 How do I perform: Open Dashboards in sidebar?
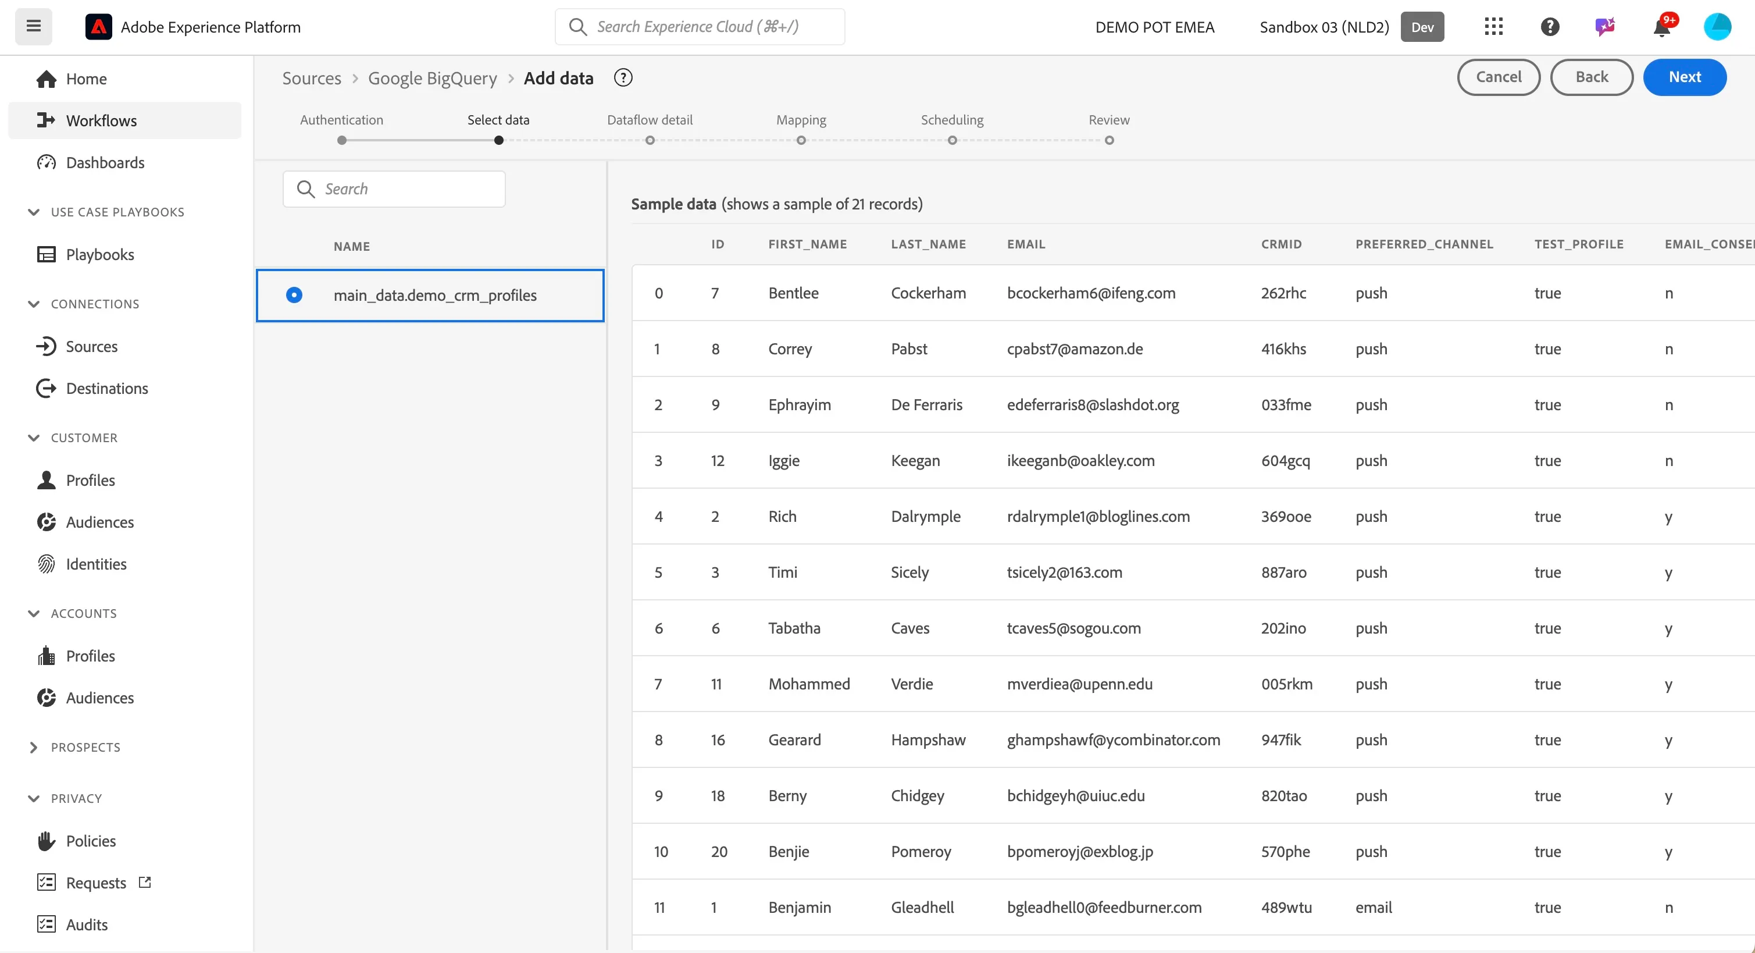click(x=124, y=162)
